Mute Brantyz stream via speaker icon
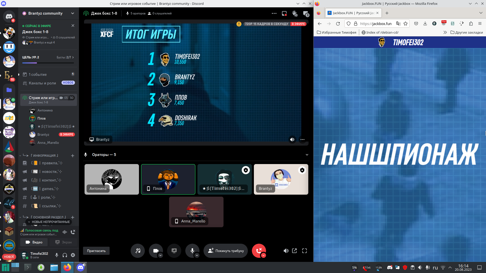The image size is (486, 273). [x=292, y=140]
